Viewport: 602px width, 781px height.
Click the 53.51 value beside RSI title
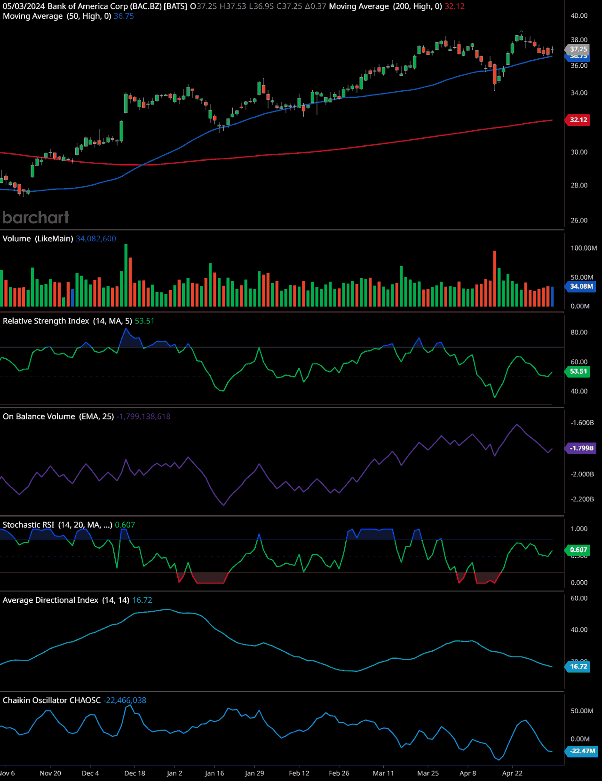144,321
